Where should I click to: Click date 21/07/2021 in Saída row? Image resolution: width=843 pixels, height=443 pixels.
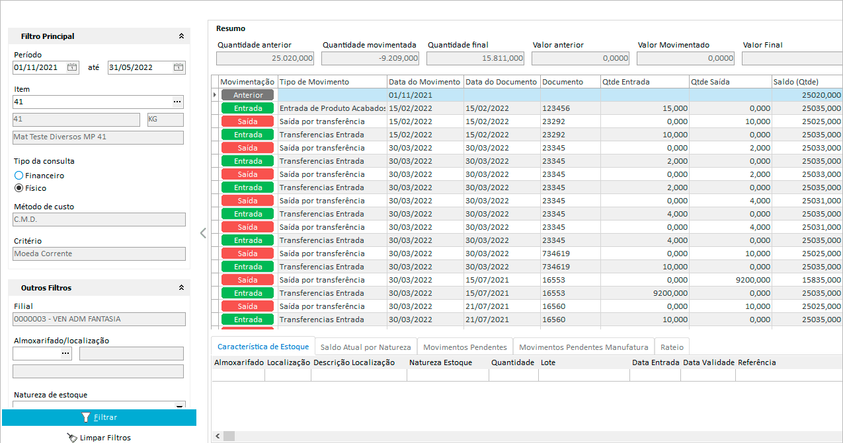(502, 306)
